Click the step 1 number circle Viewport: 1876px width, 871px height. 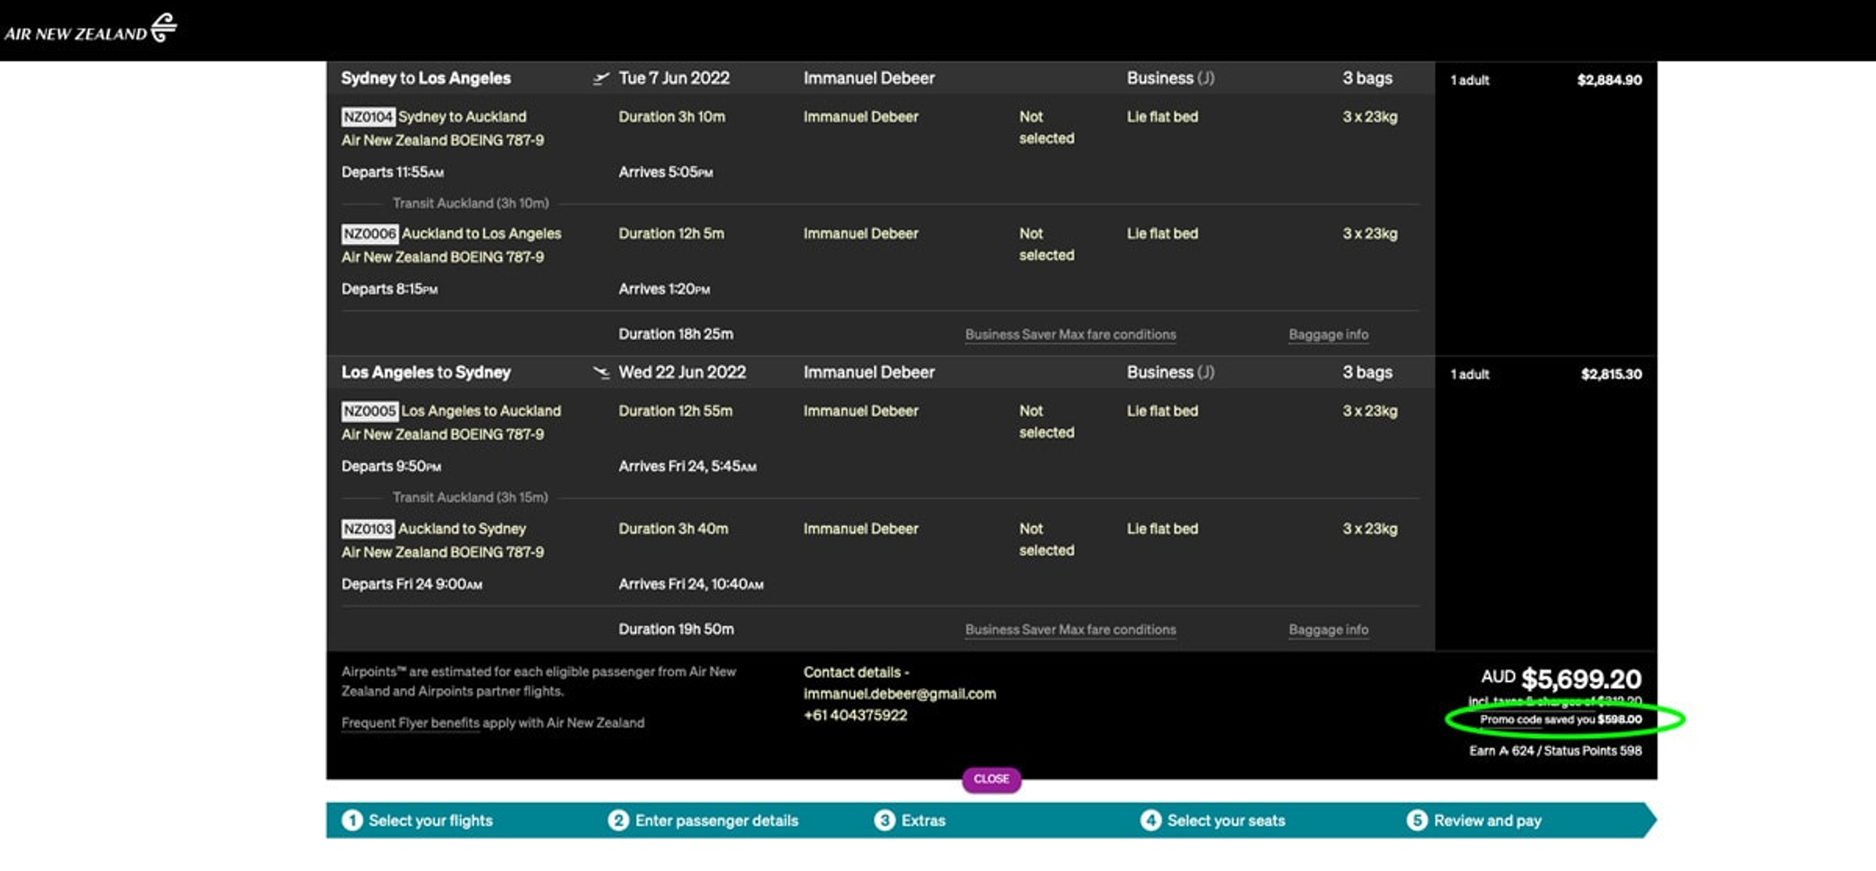(352, 821)
